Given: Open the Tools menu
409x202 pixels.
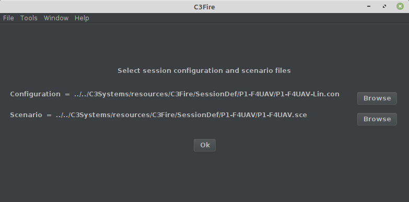Looking at the screenshot, I should (29, 18).
